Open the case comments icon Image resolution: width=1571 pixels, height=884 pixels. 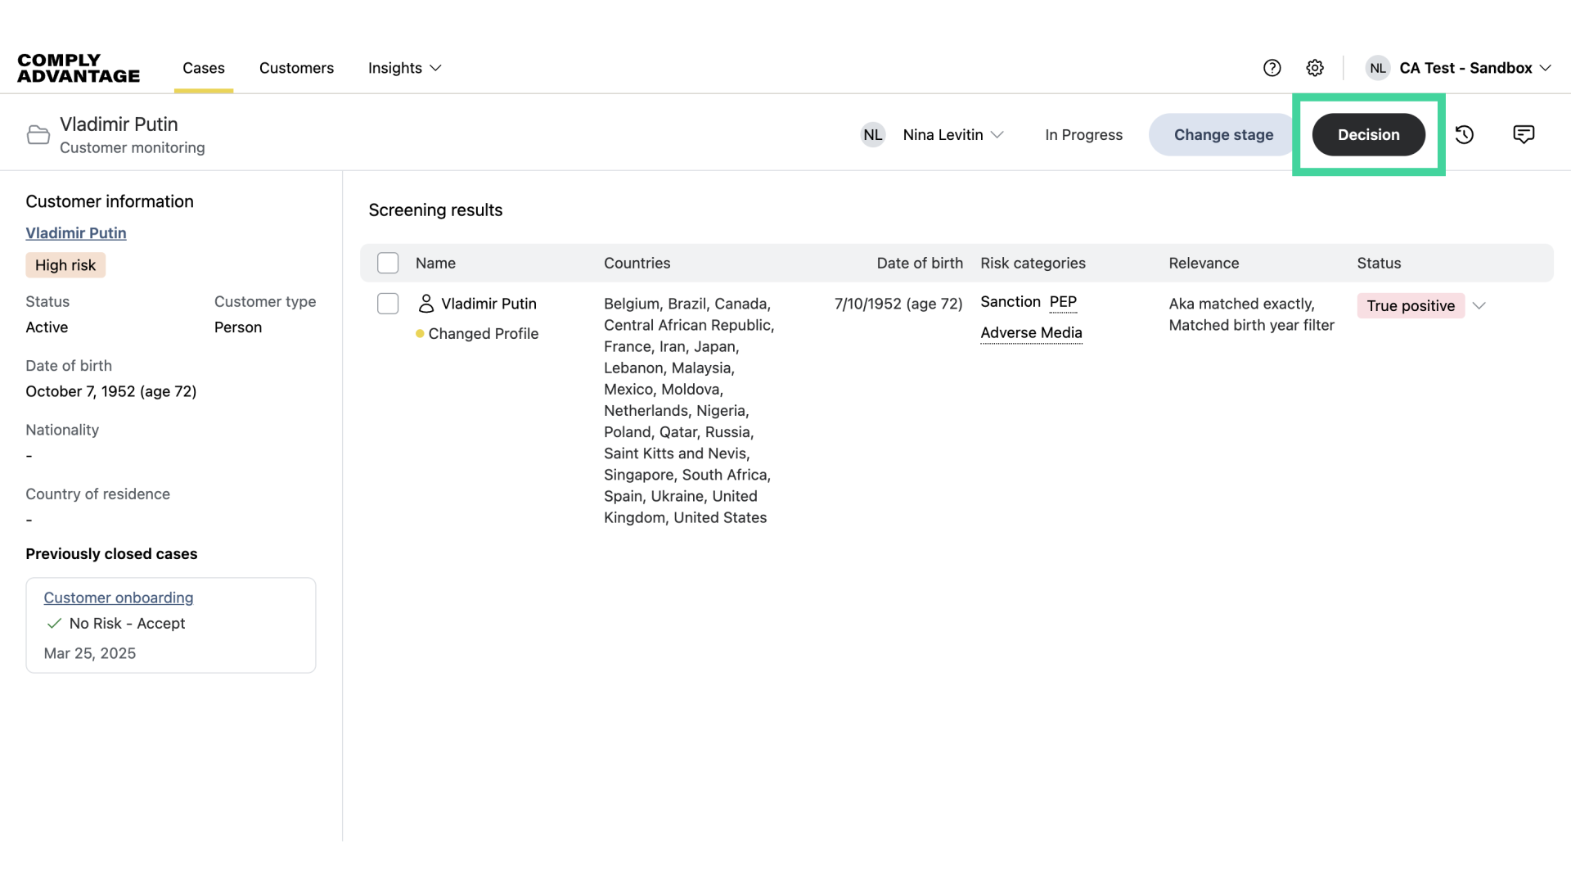click(x=1524, y=134)
